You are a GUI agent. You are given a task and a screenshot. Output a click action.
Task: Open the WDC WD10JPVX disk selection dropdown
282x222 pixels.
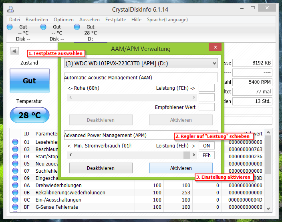141,63
